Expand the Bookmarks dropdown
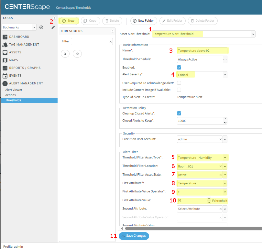Image resolution: width=262 pixels, height=249 pixels. 34,27
